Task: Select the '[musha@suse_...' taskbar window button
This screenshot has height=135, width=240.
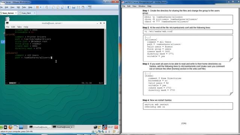Action: click(40, 127)
